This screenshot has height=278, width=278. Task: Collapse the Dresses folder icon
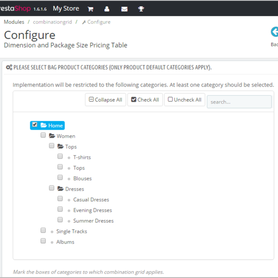(x=61, y=189)
